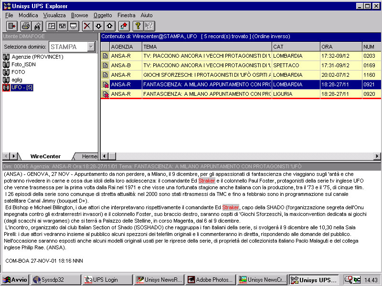This screenshot has height=286, width=382.
Task: Click the magnifier system tray icon
Action: pyautogui.click(x=349, y=280)
